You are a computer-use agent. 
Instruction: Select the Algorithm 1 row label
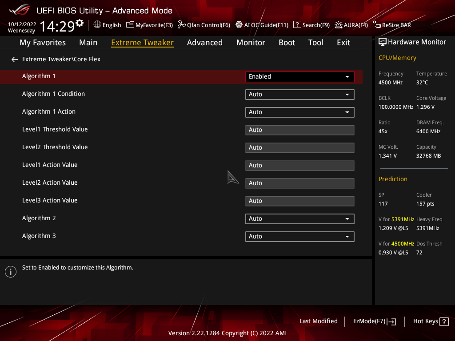39,76
